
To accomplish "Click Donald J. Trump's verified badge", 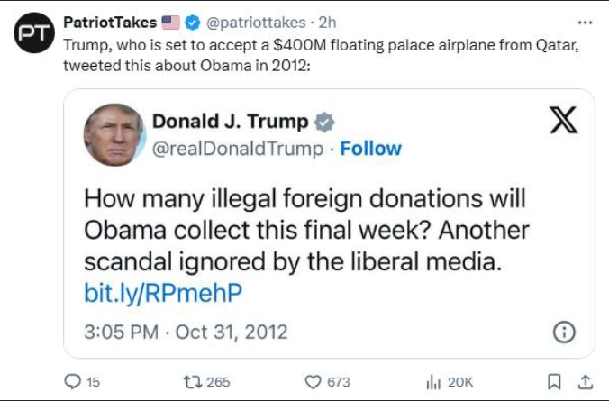I will [324, 122].
